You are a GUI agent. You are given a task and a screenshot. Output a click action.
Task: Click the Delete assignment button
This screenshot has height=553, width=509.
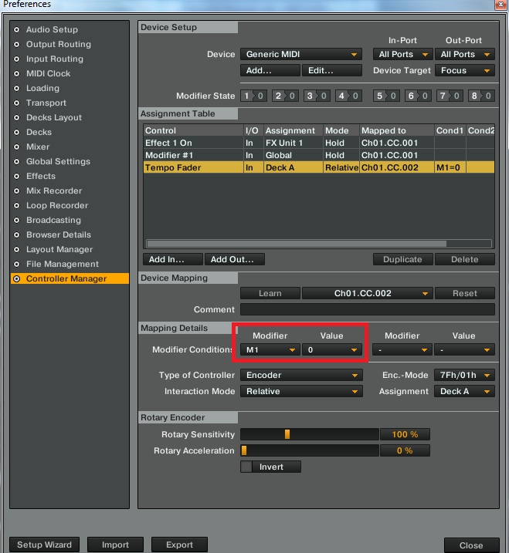[x=464, y=260]
